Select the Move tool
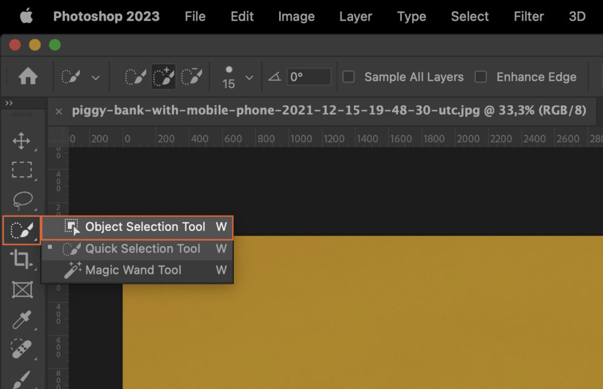Viewport: 603px width, 389px height. point(22,140)
